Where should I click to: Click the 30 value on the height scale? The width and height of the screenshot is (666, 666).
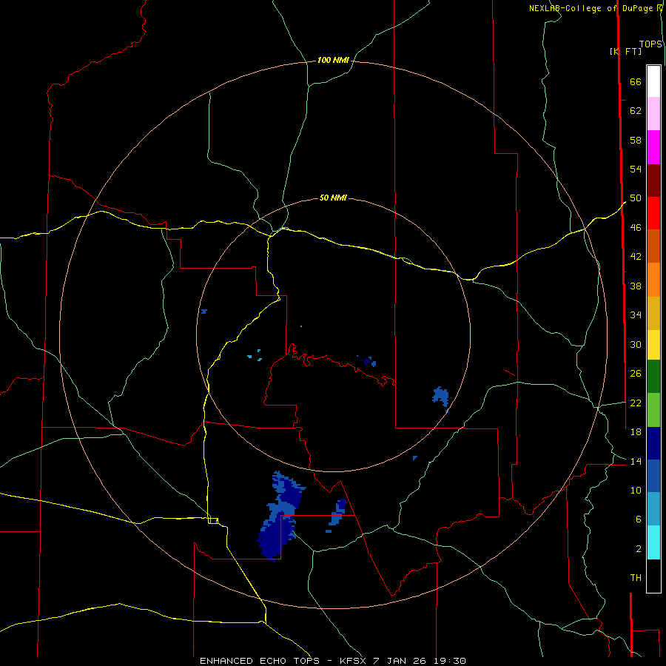[x=636, y=344]
